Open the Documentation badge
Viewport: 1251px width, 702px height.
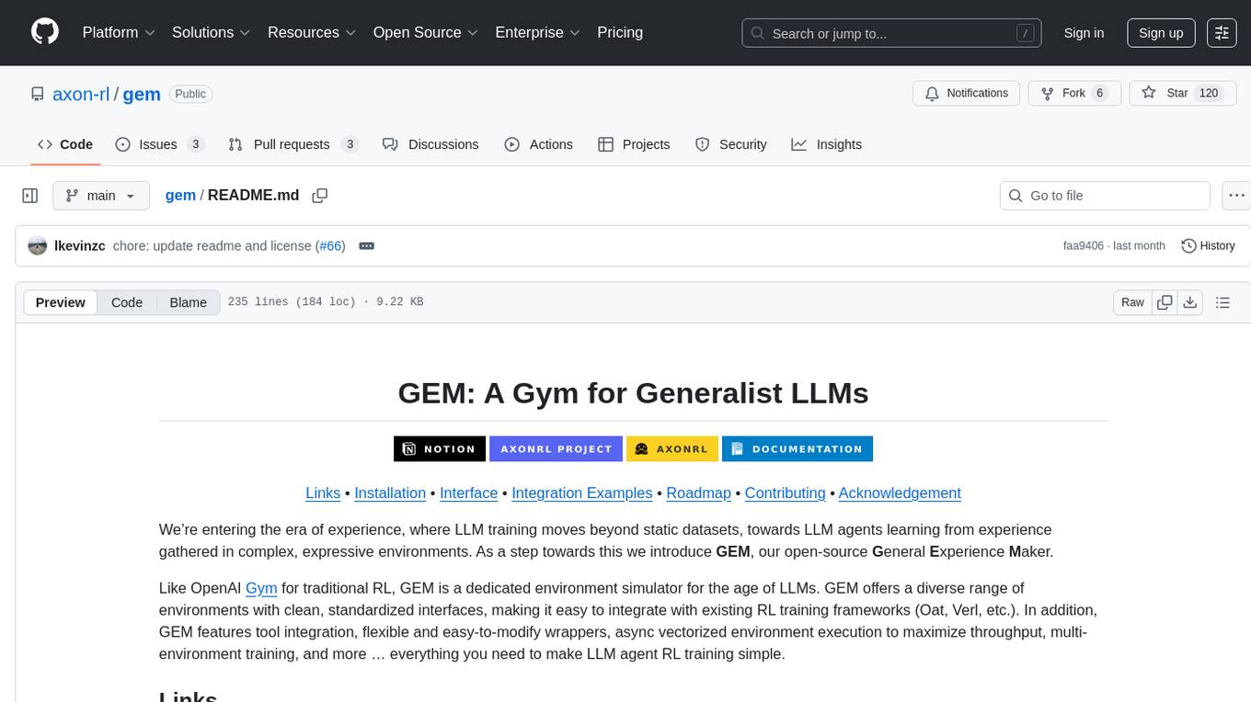[798, 448]
